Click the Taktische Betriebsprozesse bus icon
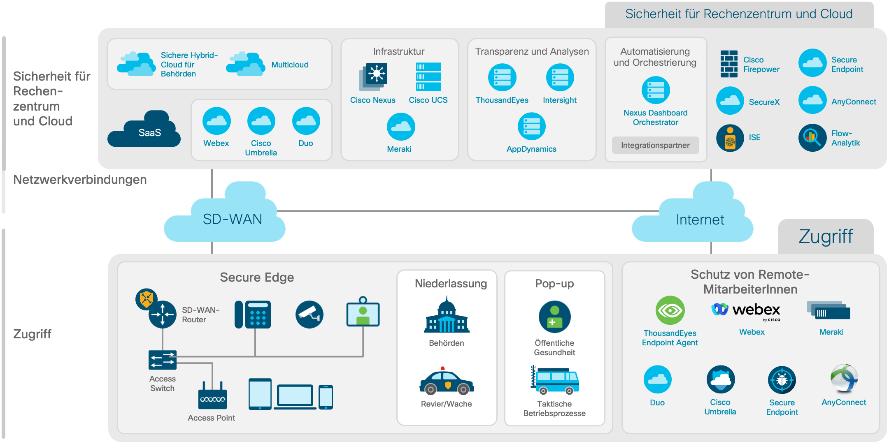 click(x=555, y=380)
